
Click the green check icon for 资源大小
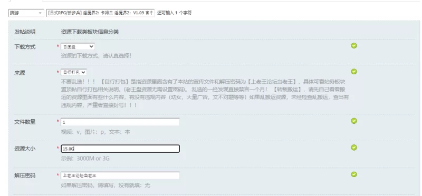point(354,148)
